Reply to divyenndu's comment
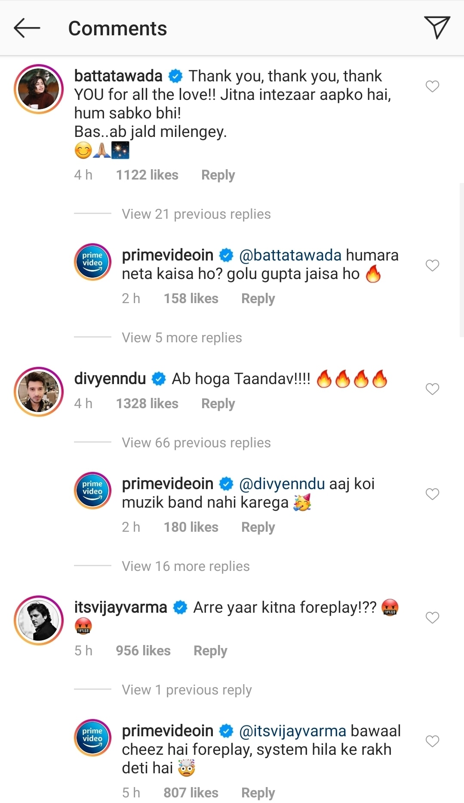The image size is (464, 803). (x=218, y=403)
